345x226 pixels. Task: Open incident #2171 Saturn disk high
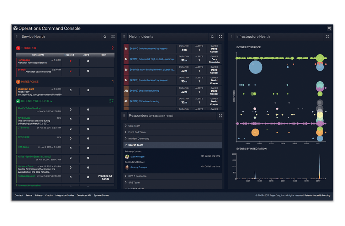pyautogui.click(x=152, y=70)
